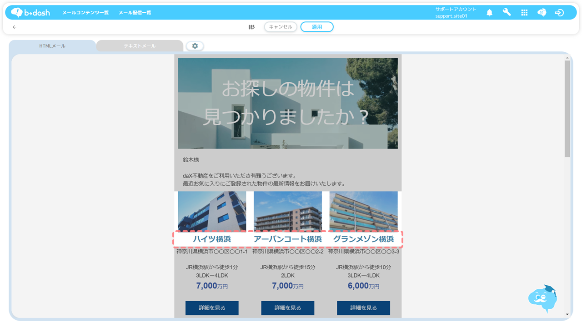This screenshot has height=327, width=582.
Task: Click the layout board icon beside Cancel
Action: click(251, 27)
